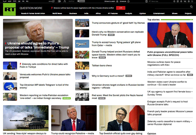Open the Analysis section

[x=128, y=13]
